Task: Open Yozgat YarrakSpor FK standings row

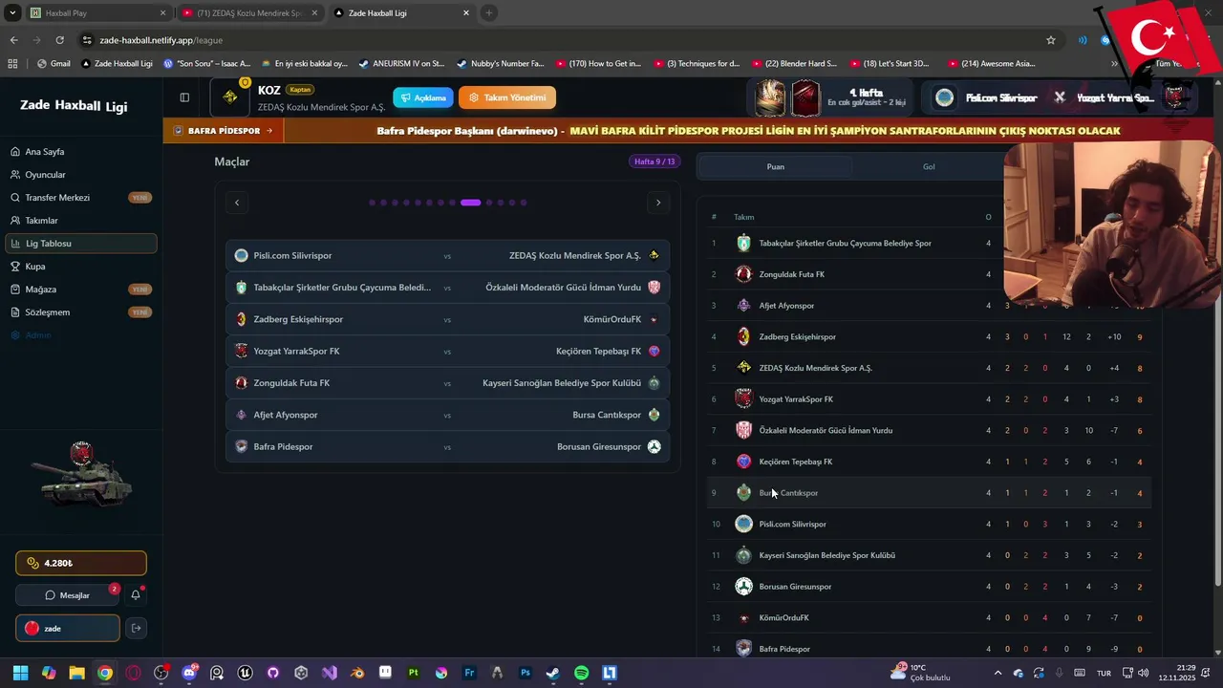Action: (927, 399)
